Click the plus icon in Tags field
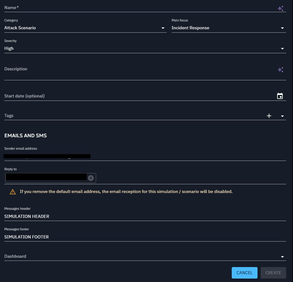Screen dimensions: 293x282 pos(269,116)
